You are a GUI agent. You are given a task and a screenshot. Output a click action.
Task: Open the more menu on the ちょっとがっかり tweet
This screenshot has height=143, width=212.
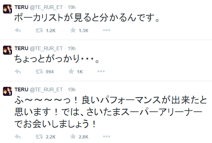pos(101,71)
